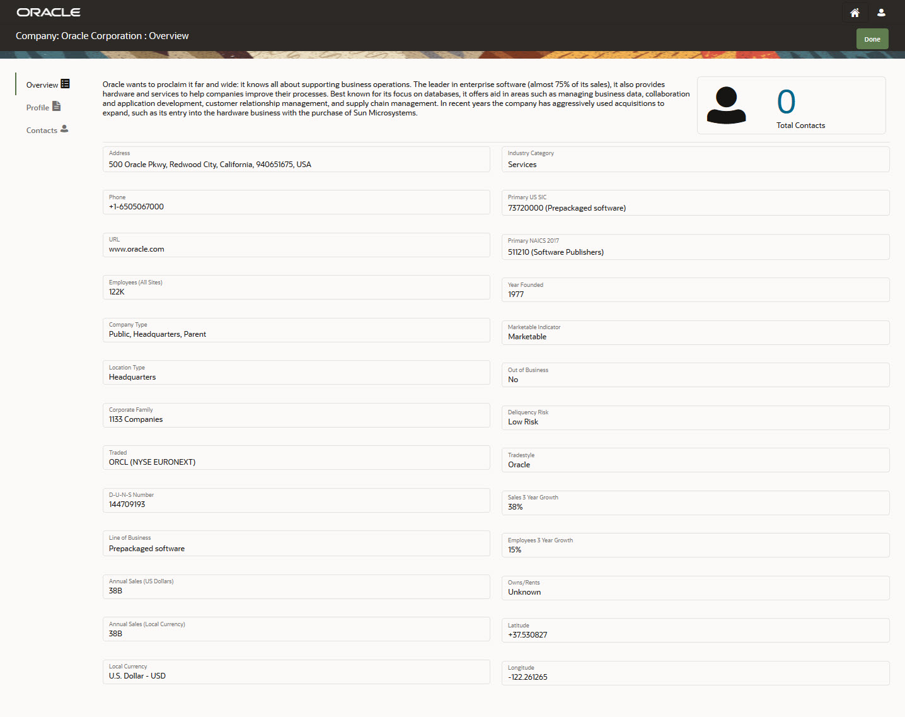905x717 pixels.
Task: Click the Address field value
Action: point(210,165)
